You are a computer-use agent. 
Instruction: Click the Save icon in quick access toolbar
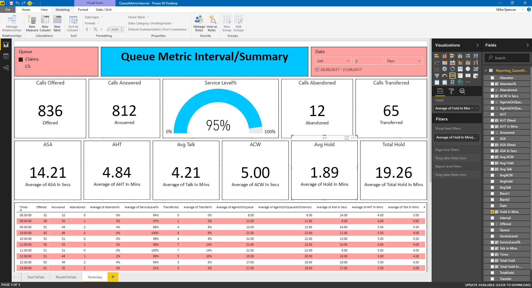(x=11, y=3)
